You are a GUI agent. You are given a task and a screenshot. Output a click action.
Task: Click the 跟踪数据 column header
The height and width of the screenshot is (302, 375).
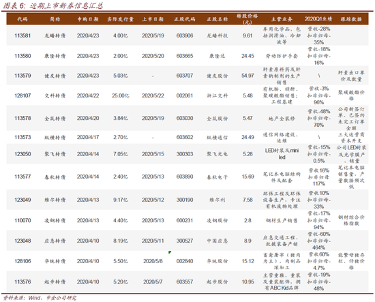[x=351, y=19]
